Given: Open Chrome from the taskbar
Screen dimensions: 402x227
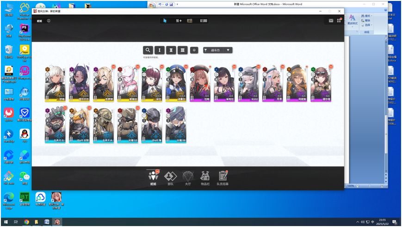Looking at the screenshot, I should [x=26, y=222].
